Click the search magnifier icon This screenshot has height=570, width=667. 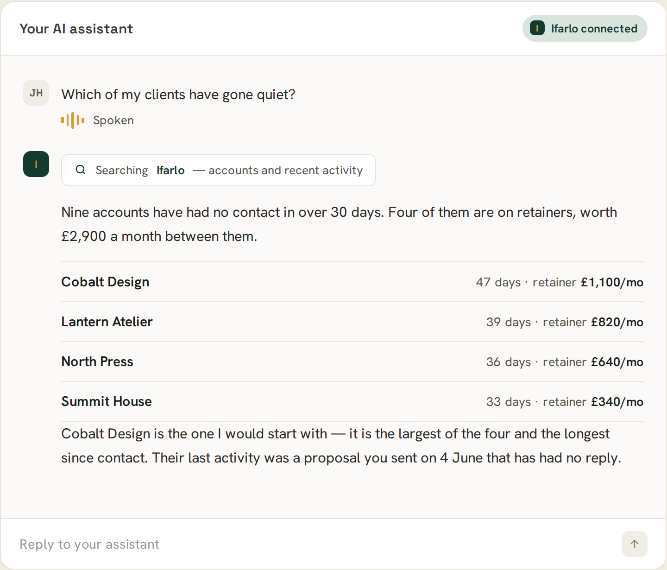tap(81, 170)
